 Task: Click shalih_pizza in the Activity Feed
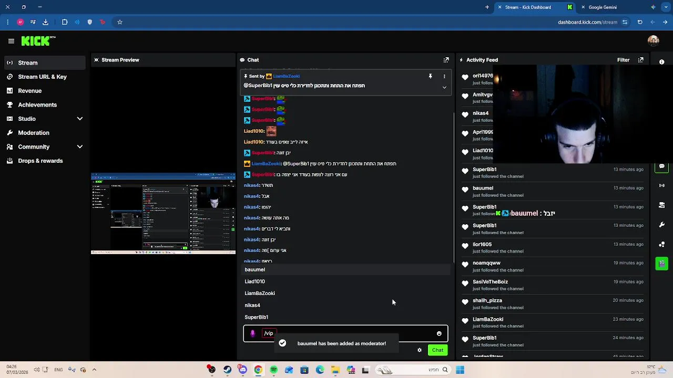[x=487, y=300]
